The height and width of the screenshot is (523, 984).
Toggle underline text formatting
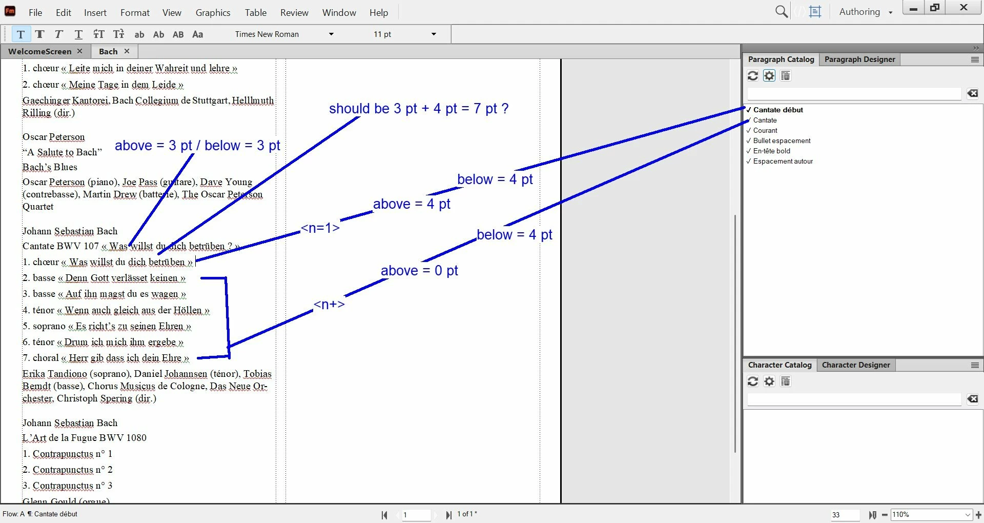coord(78,34)
